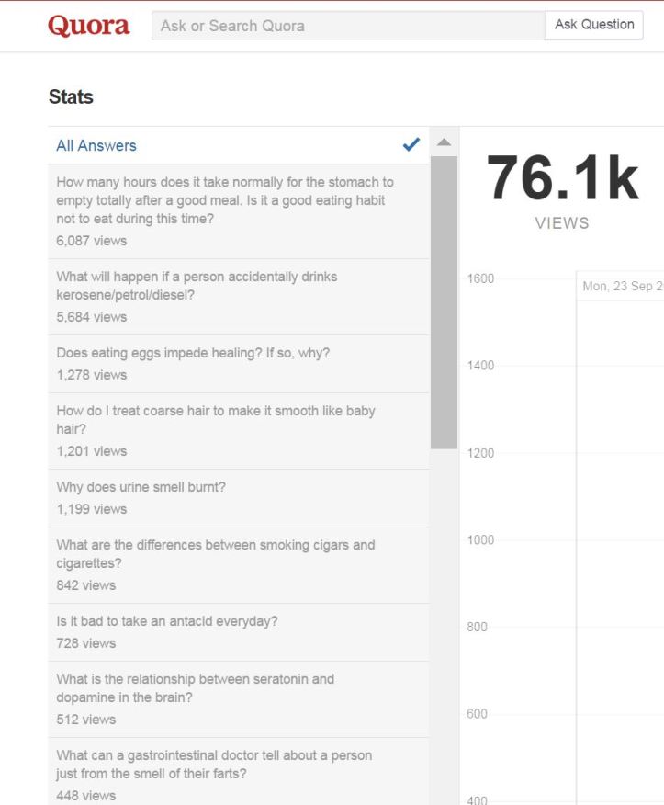664x805 pixels.
Task: Click the blue checkmark next to All Answers
Action: tap(411, 144)
